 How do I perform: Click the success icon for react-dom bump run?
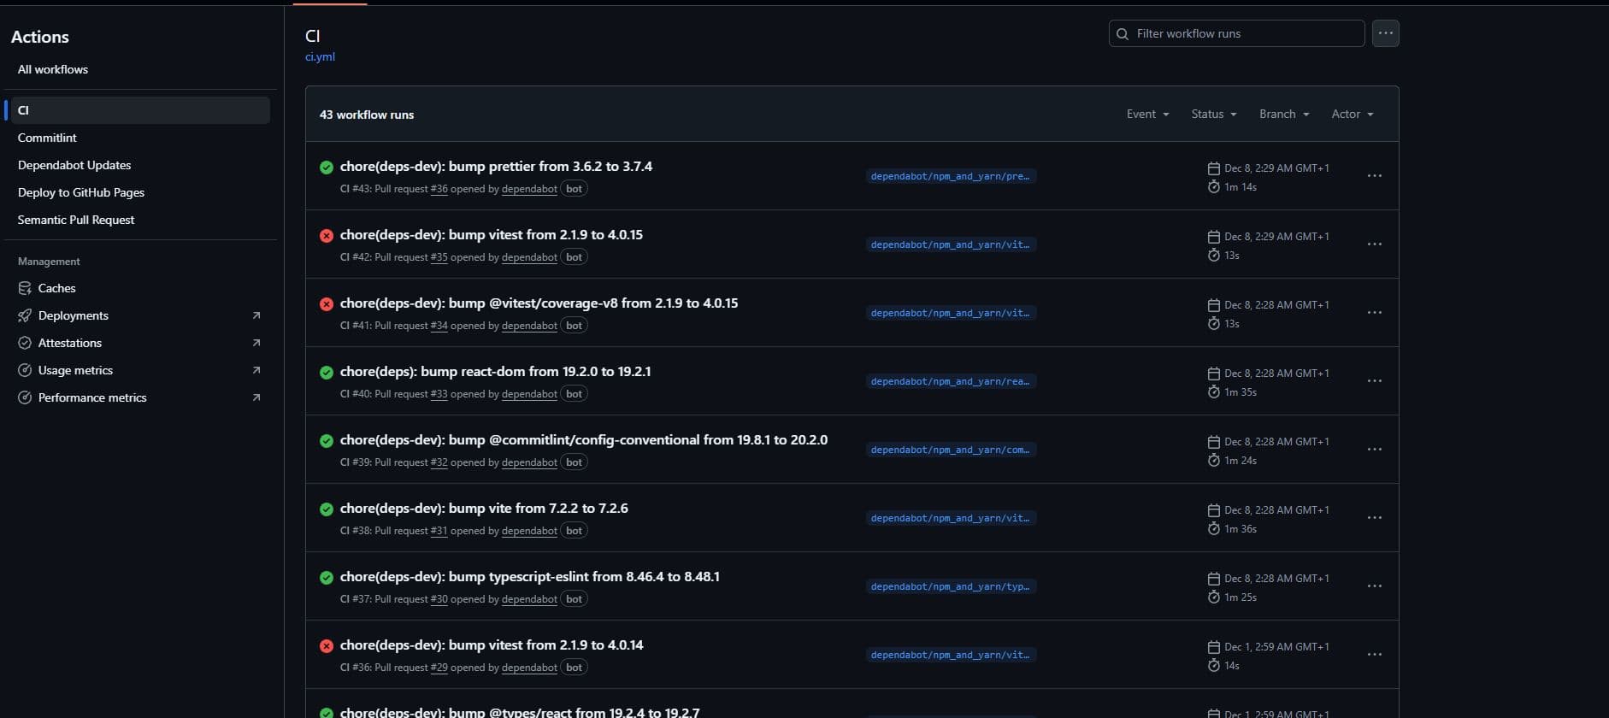tap(327, 373)
